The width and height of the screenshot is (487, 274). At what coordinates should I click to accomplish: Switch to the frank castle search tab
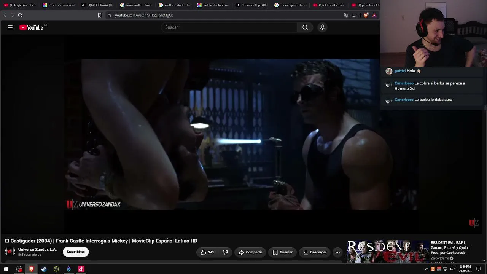136,5
